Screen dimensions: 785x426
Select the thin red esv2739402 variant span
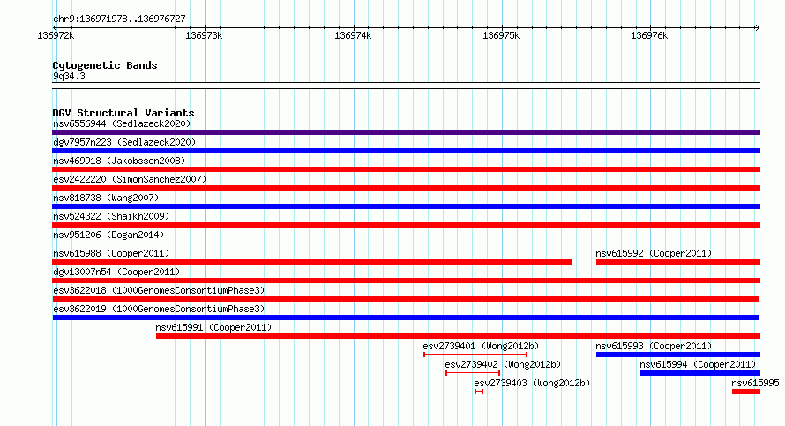point(473,373)
